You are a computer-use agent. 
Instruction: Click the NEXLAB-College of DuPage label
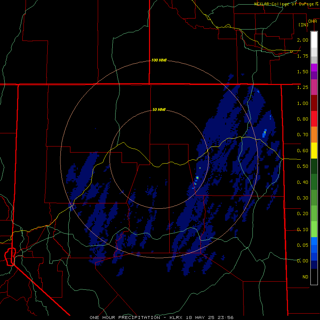pos(286,4)
